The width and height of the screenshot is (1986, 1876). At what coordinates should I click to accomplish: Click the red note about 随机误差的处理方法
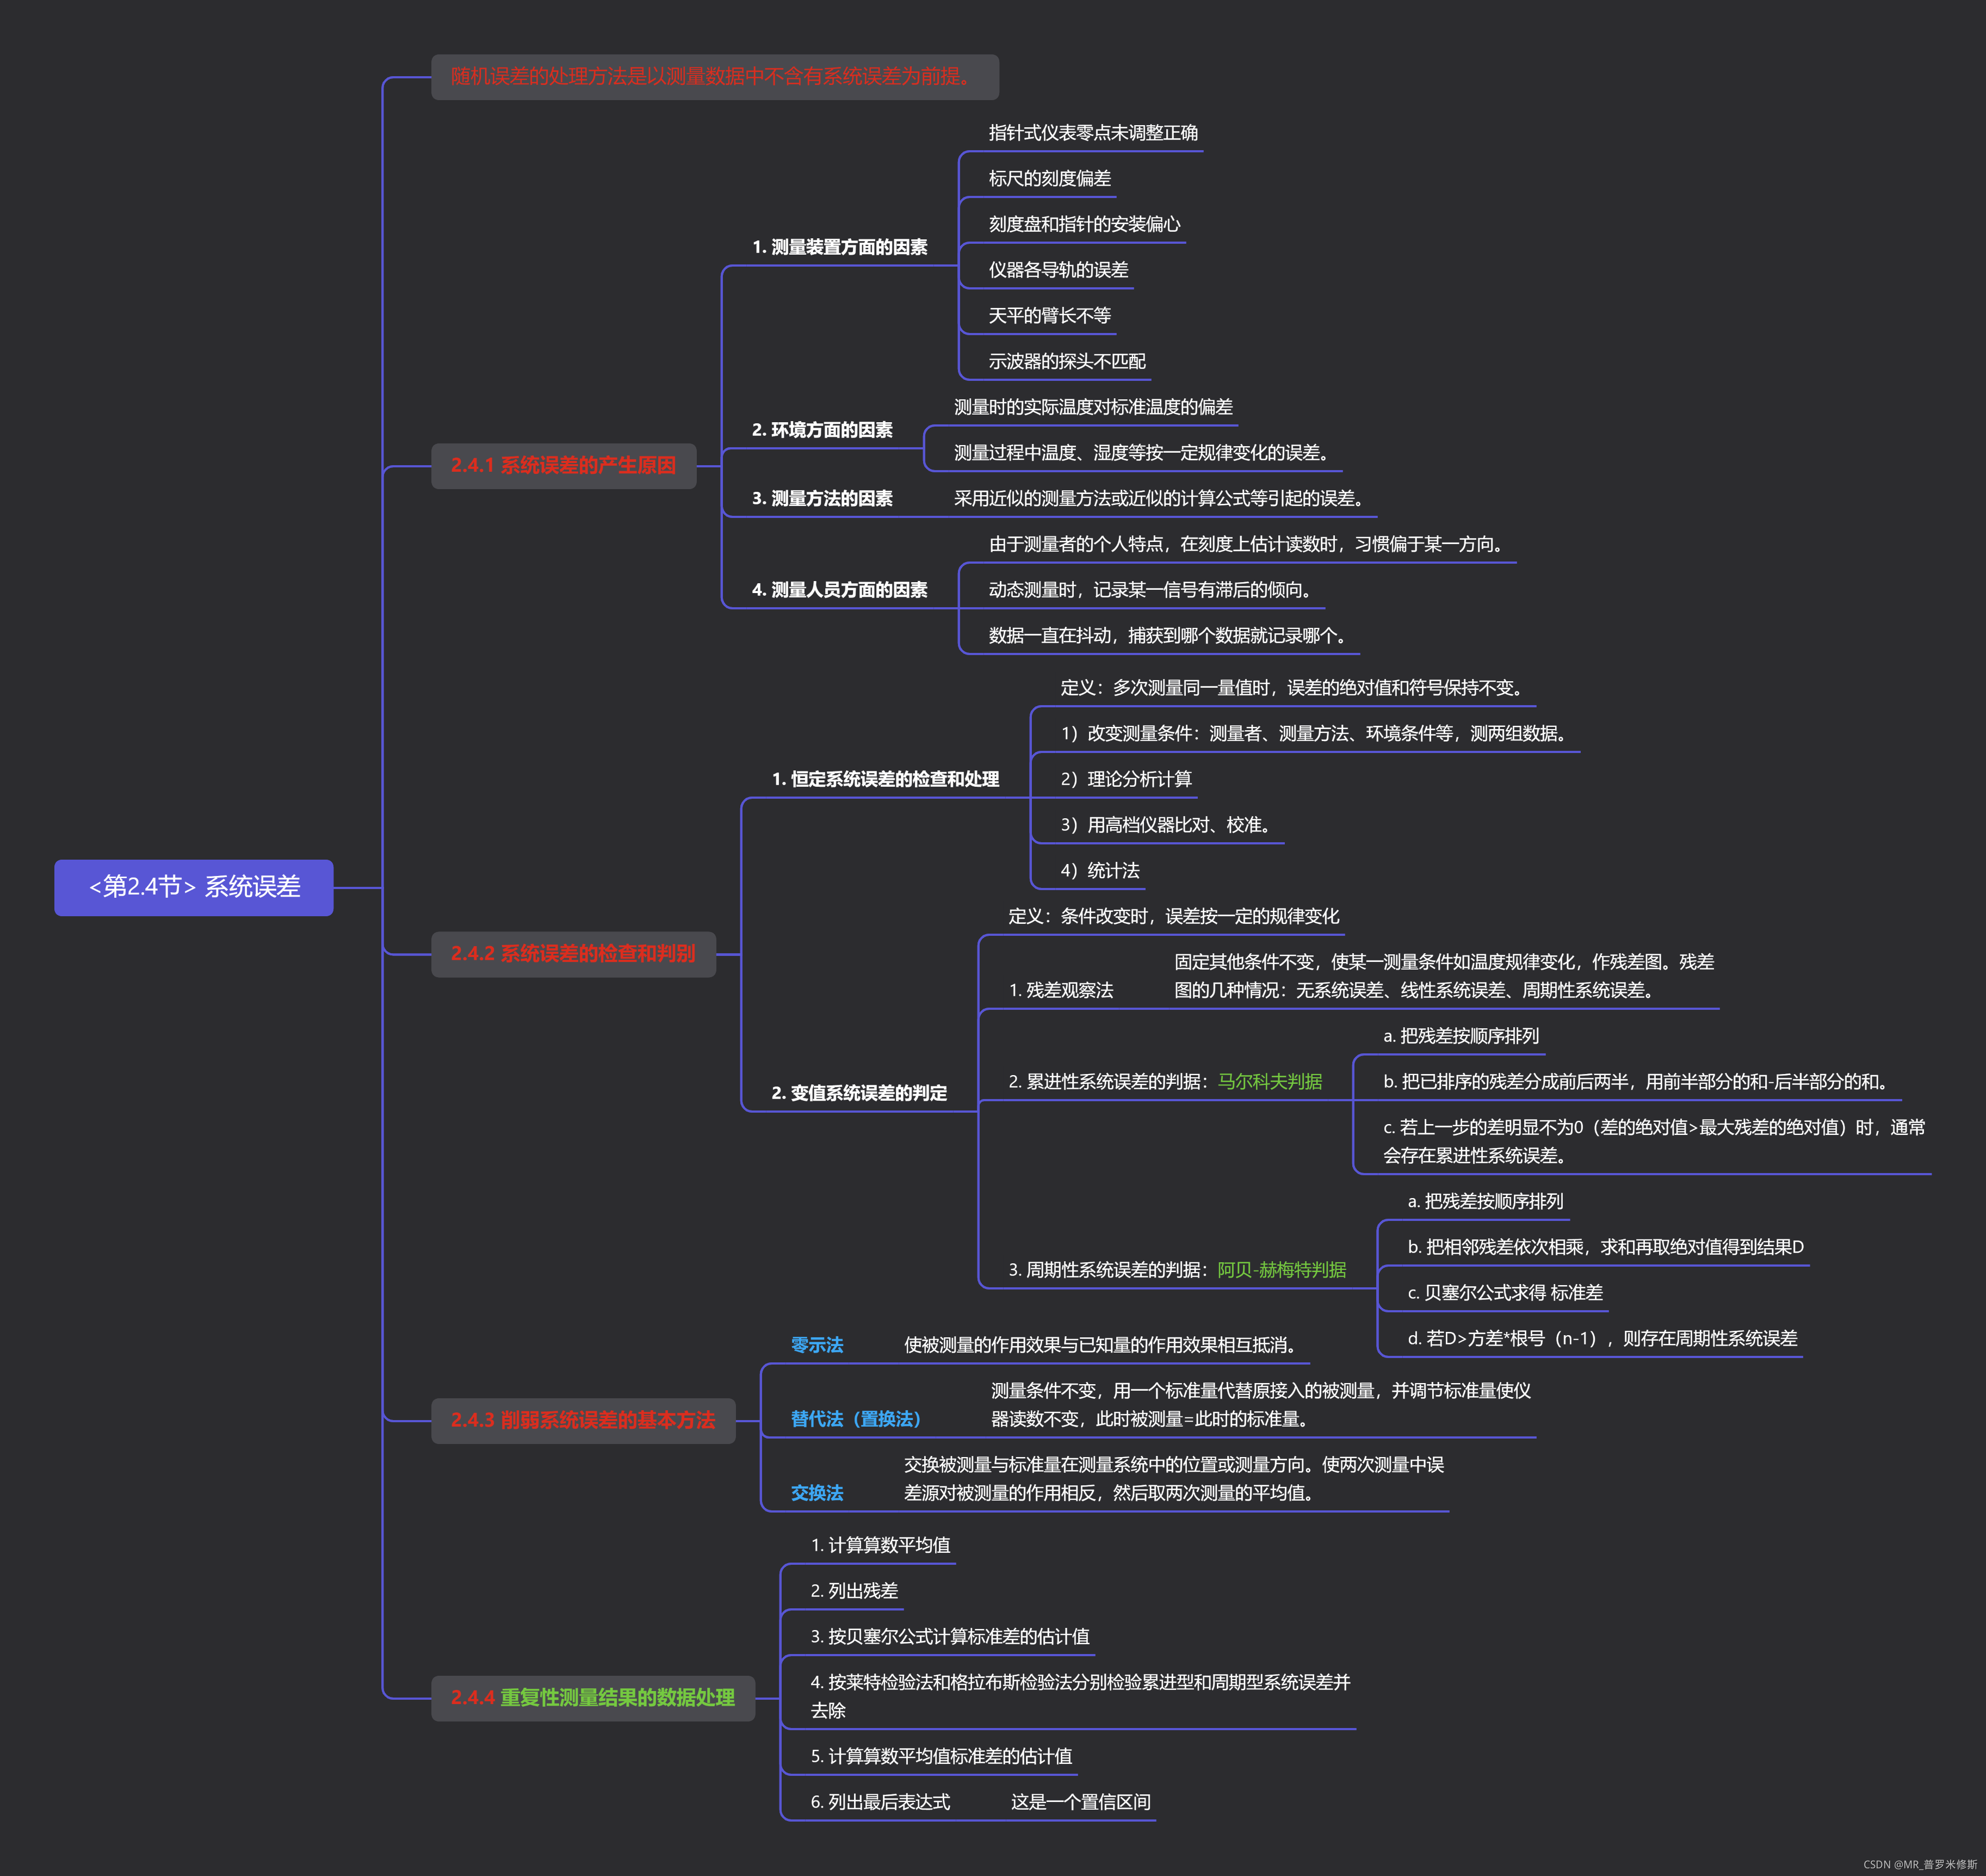point(714,77)
